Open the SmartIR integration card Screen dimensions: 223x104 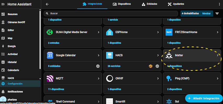pyautogui.click(x=132, y=100)
